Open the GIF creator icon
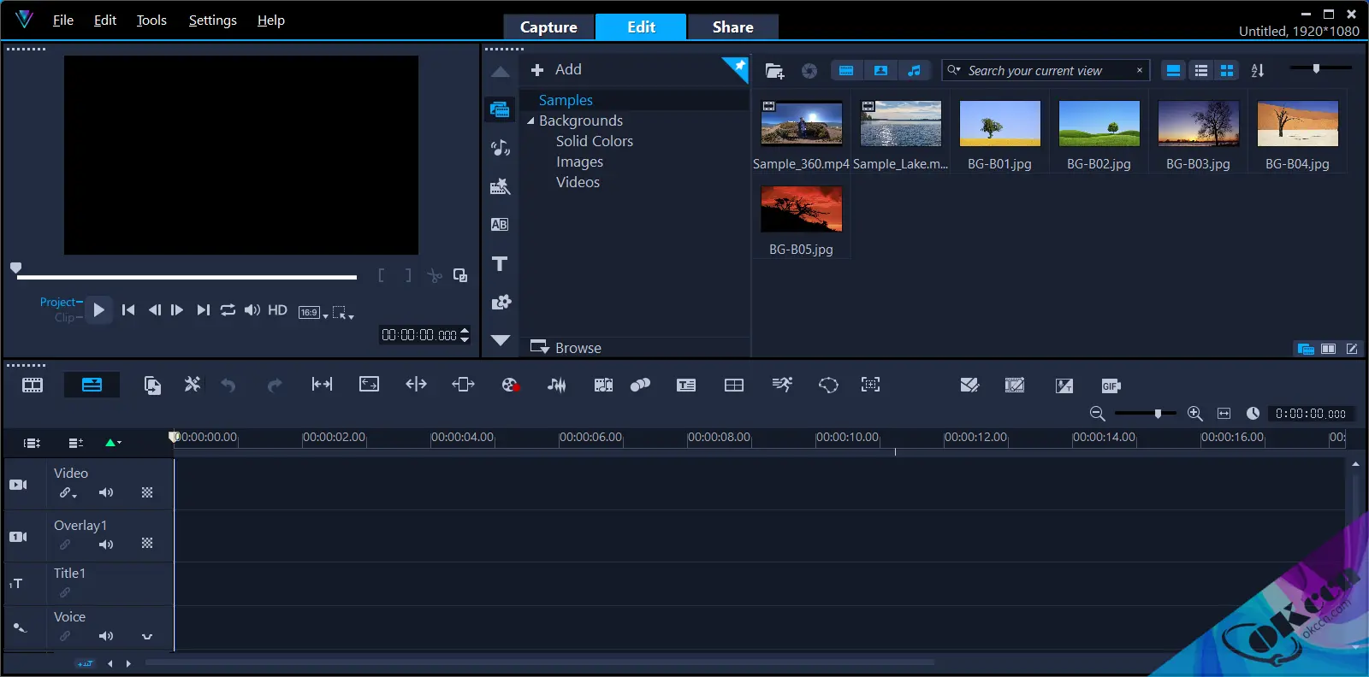Image resolution: width=1369 pixels, height=677 pixels. tap(1111, 386)
